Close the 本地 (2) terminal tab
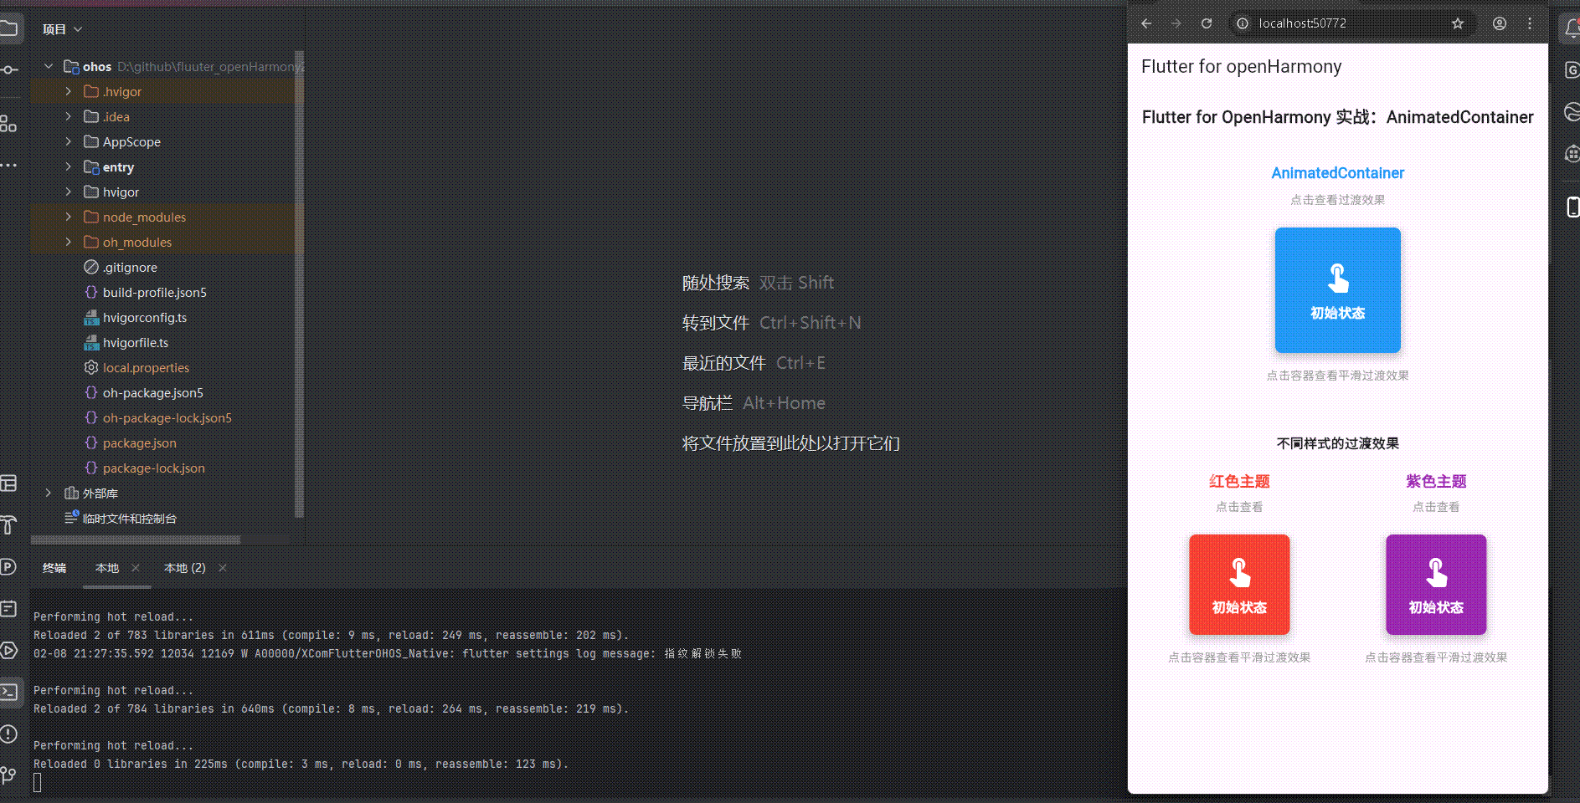 (x=223, y=568)
